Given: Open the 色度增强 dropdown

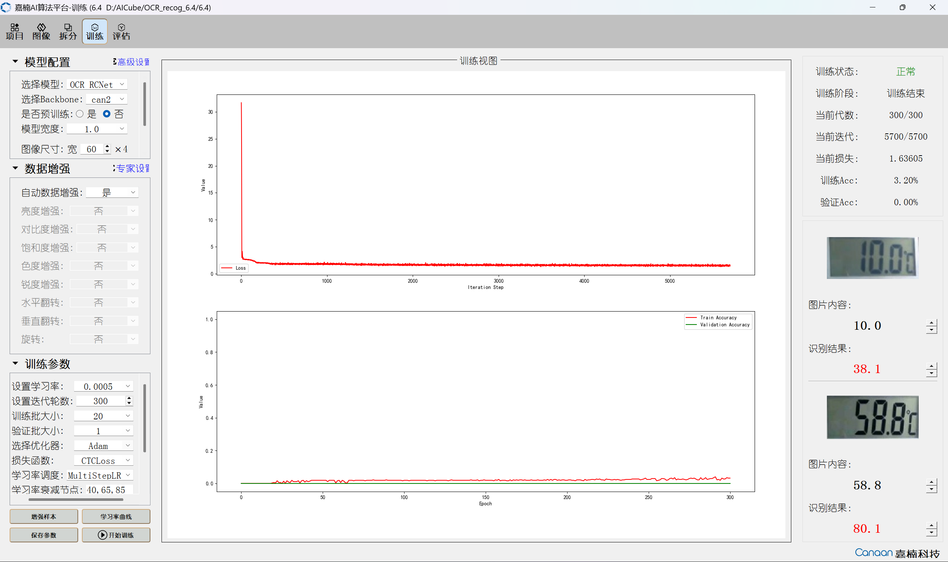Looking at the screenshot, I should 104,266.
